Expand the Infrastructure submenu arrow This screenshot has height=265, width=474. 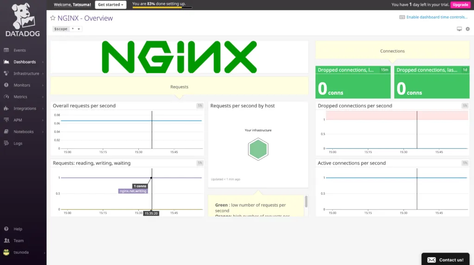[x=43, y=74]
